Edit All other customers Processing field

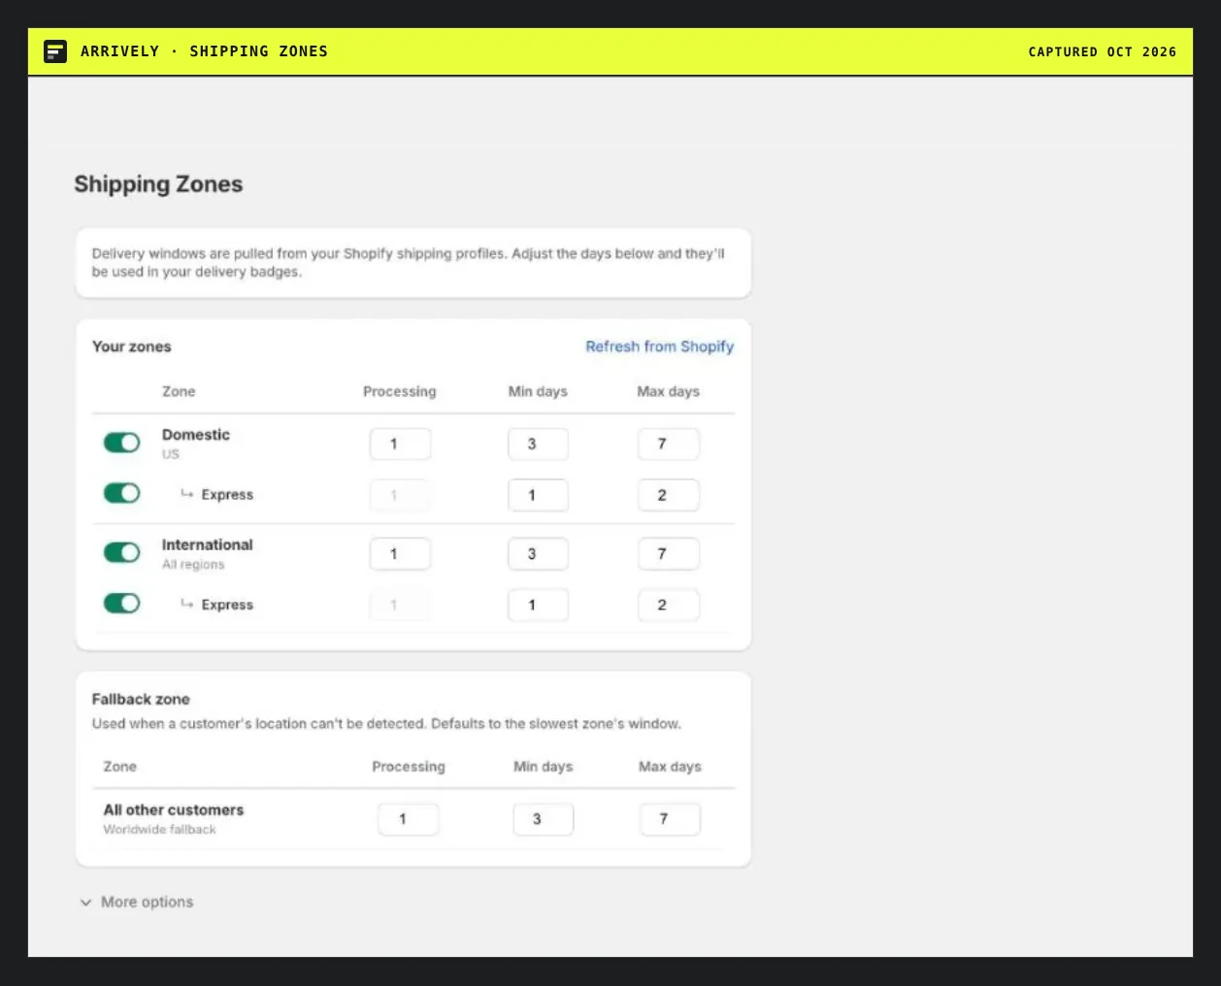click(x=408, y=819)
